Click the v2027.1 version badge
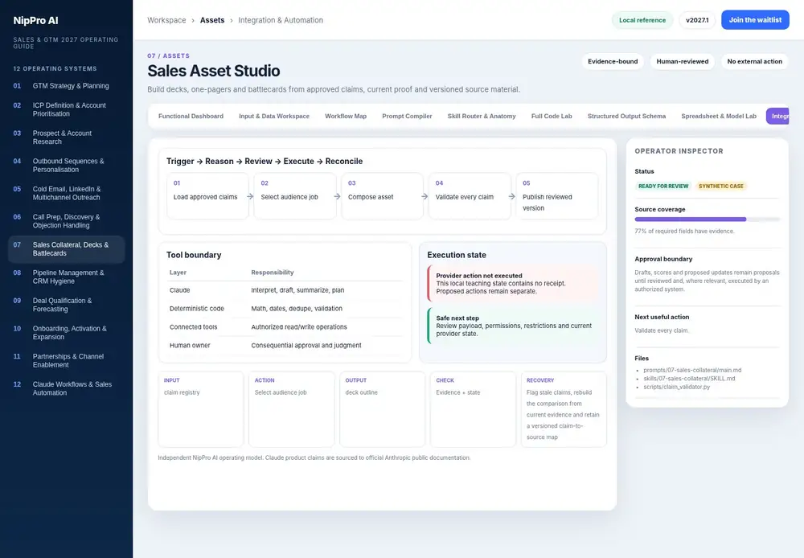Viewport: 804px width, 558px height. pyautogui.click(x=697, y=20)
